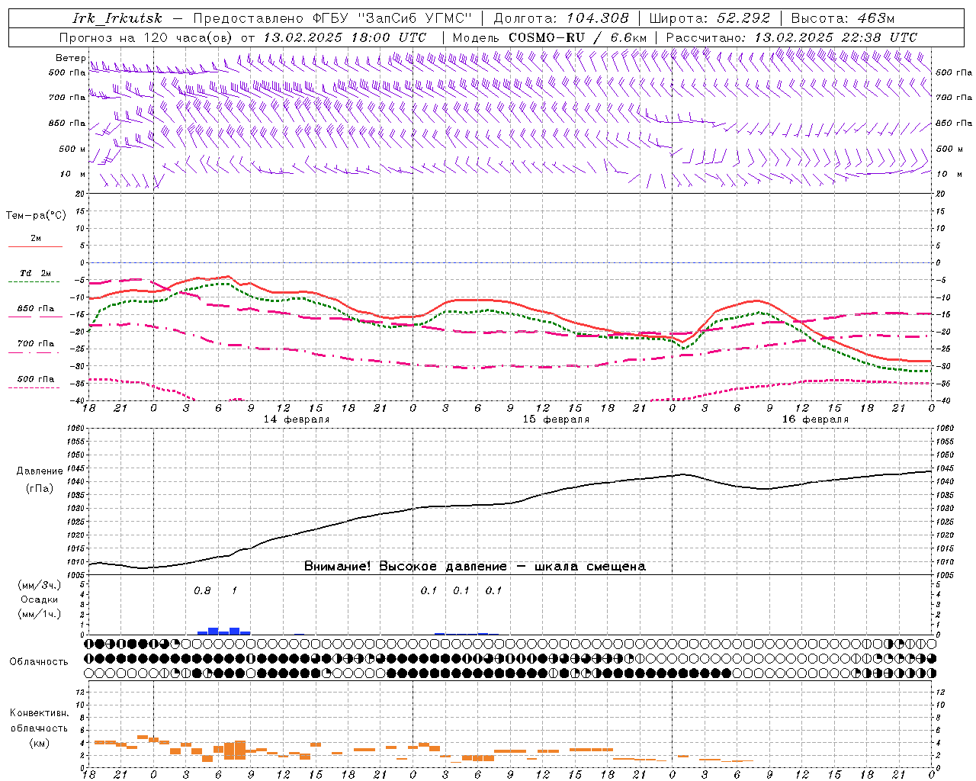Click the 15 февраля date label
Screen dimensions: 976x781
(x=556, y=419)
